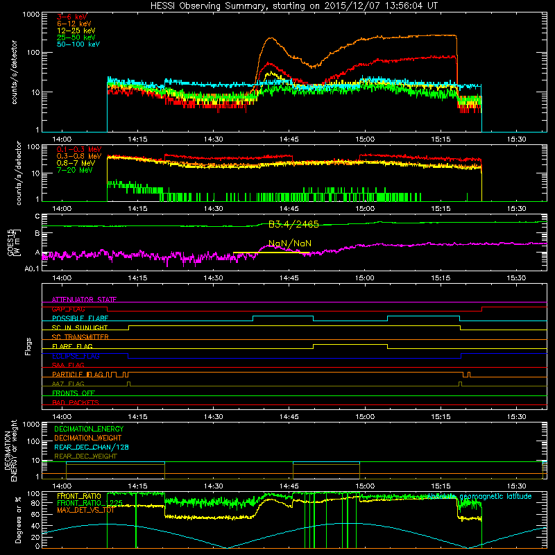The width and height of the screenshot is (555, 555).
Task: Select the C tick label on GOES axis
Action: point(37,216)
